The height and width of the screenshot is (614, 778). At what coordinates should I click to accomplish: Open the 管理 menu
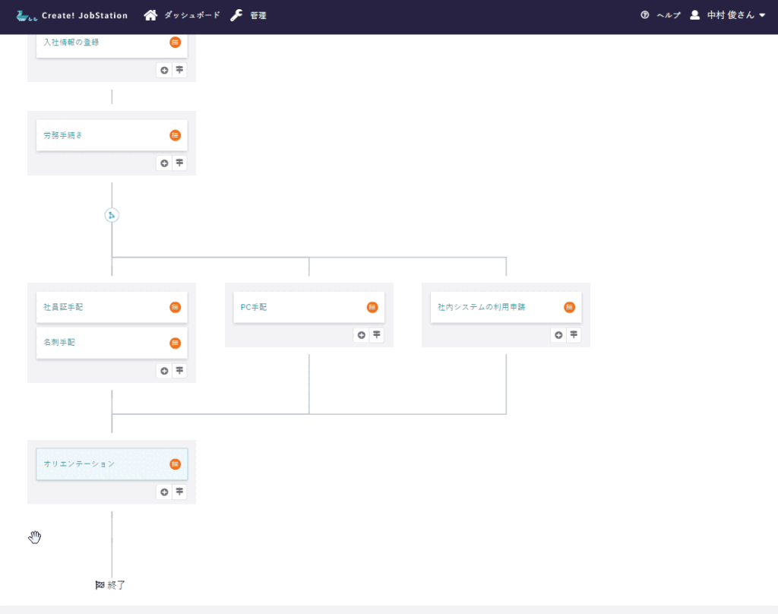(248, 15)
